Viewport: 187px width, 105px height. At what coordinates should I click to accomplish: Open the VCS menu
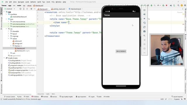point(53,2)
